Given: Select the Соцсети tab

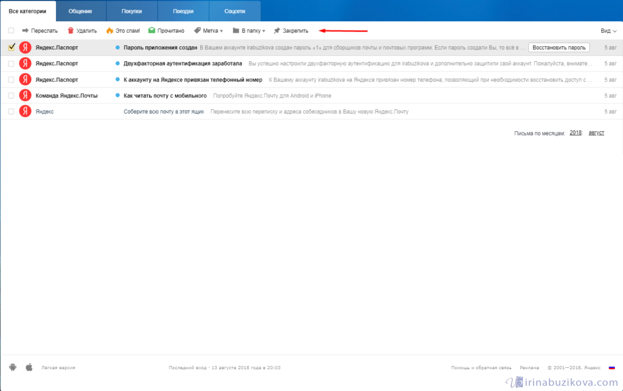Looking at the screenshot, I should [x=235, y=11].
